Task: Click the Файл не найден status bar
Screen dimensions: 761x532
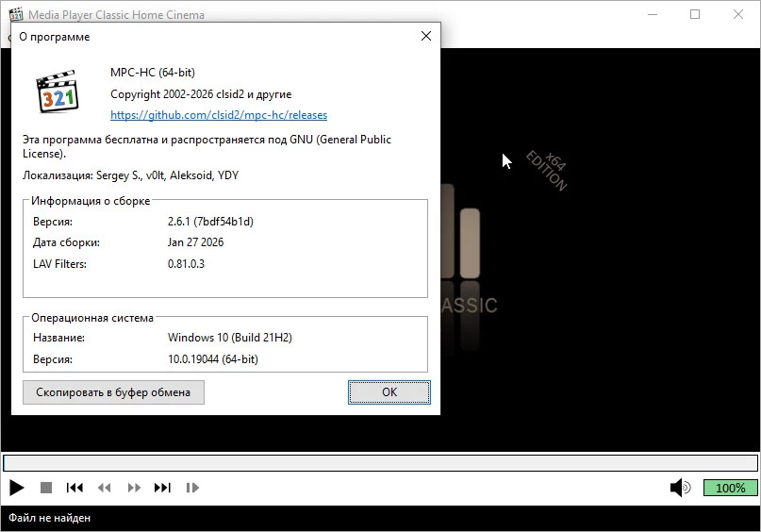Action: 50,518
